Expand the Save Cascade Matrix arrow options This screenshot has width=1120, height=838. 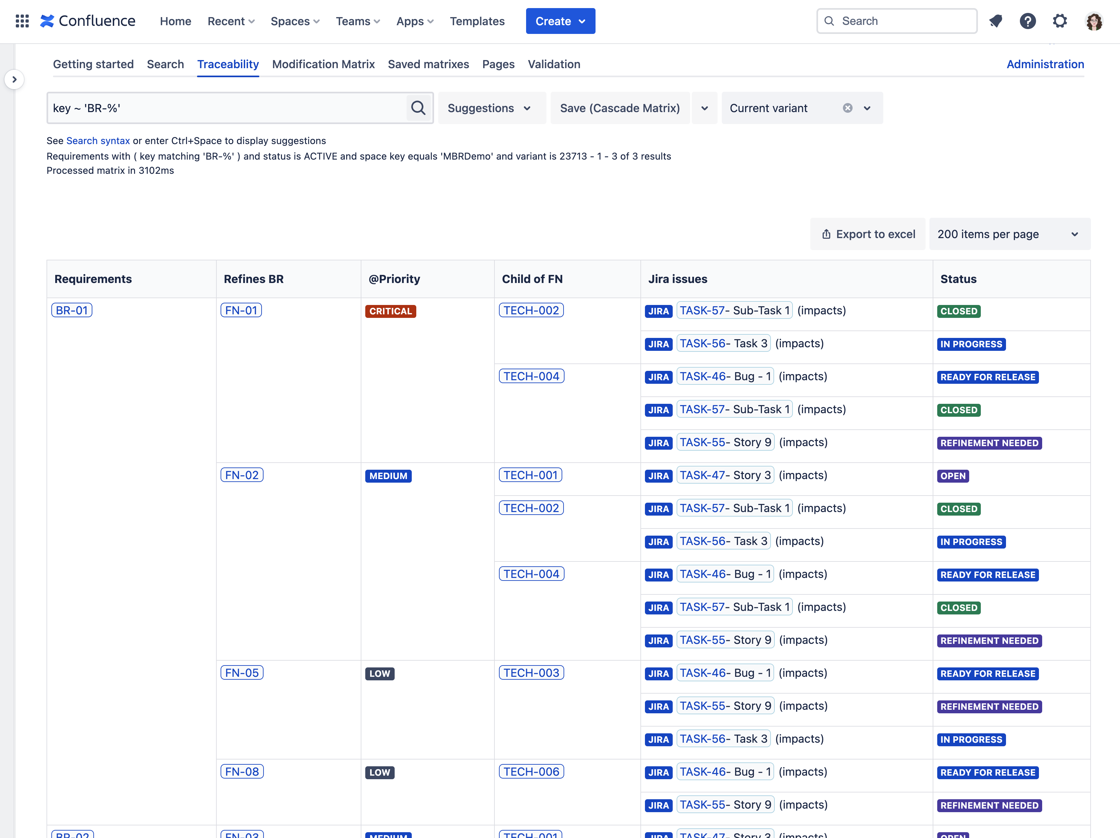coord(704,108)
